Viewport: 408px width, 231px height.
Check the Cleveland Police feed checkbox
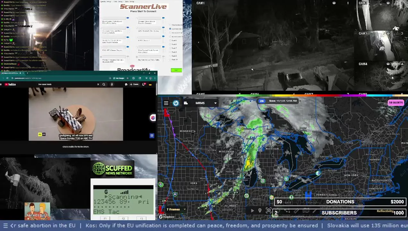(x=101, y=28)
